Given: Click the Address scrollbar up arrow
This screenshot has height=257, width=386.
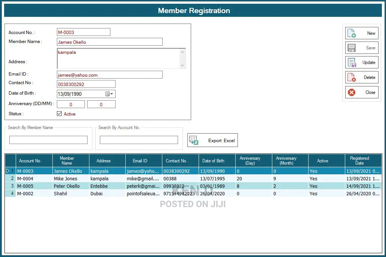Looking at the screenshot, I should pos(183,52).
